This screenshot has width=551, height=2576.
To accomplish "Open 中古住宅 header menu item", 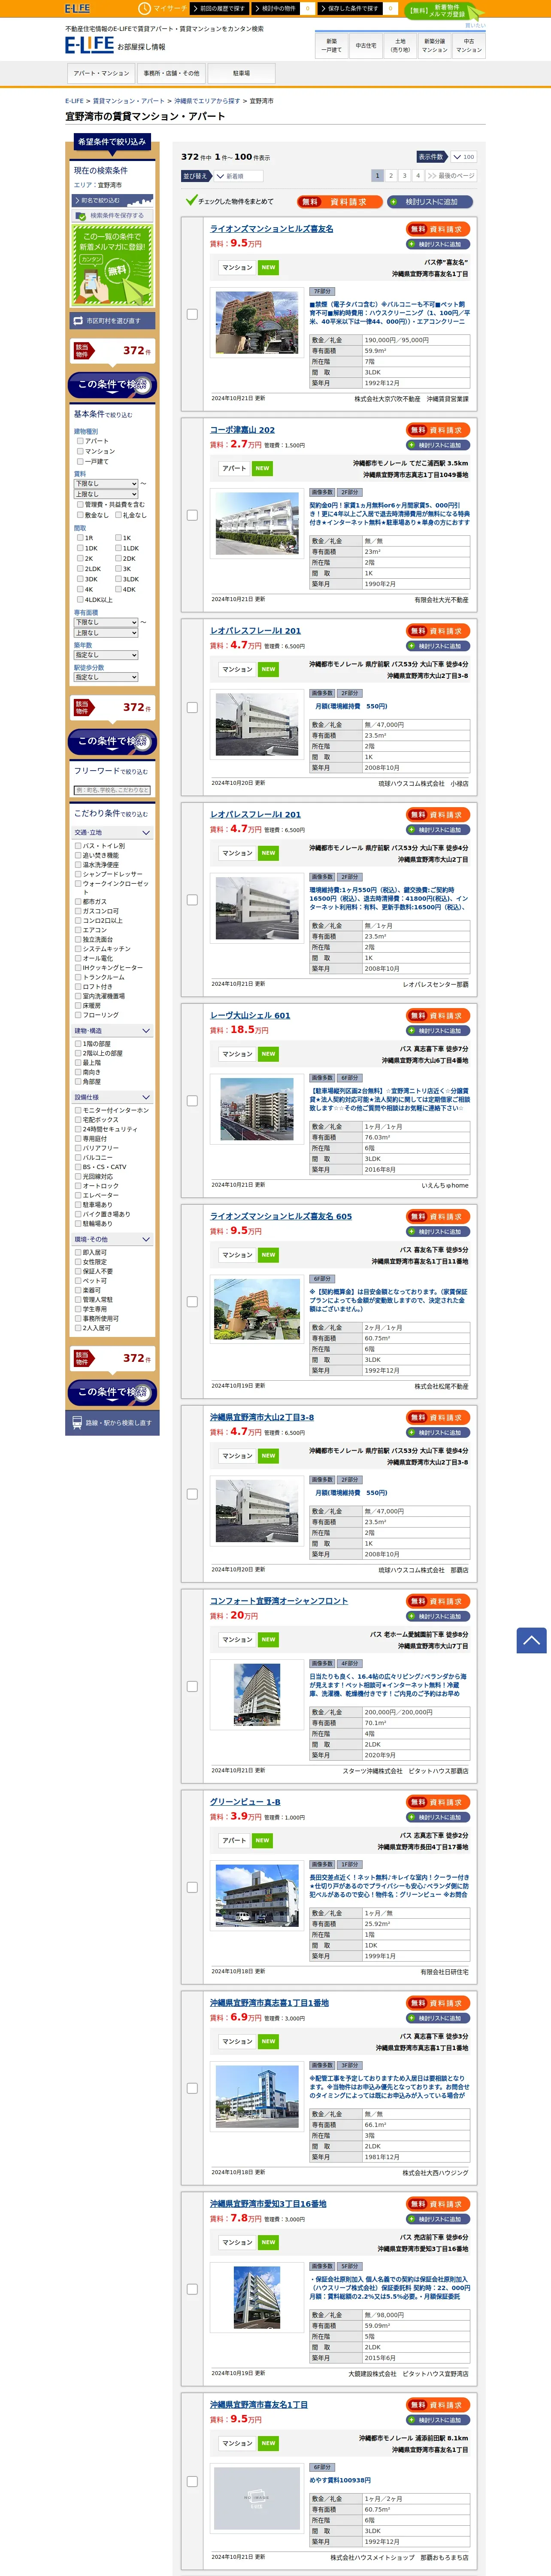I will click(366, 46).
